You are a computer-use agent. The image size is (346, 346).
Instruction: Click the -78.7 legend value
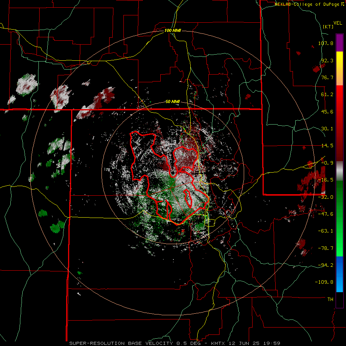(x=326, y=248)
